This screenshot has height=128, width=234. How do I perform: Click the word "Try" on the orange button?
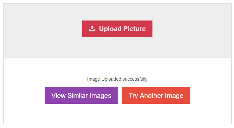(x=133, y=96)
